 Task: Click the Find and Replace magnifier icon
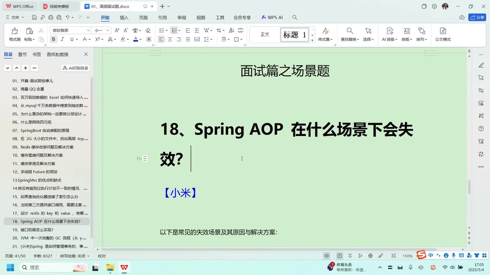click(x=350, y=31)
